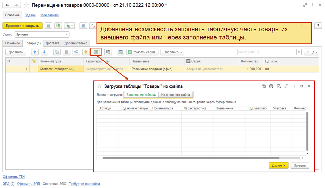Add document to favorites star icon
Image resolution: width=325 pixels, height=188 pixels.
pyautogui.click(x=27, y=5)
